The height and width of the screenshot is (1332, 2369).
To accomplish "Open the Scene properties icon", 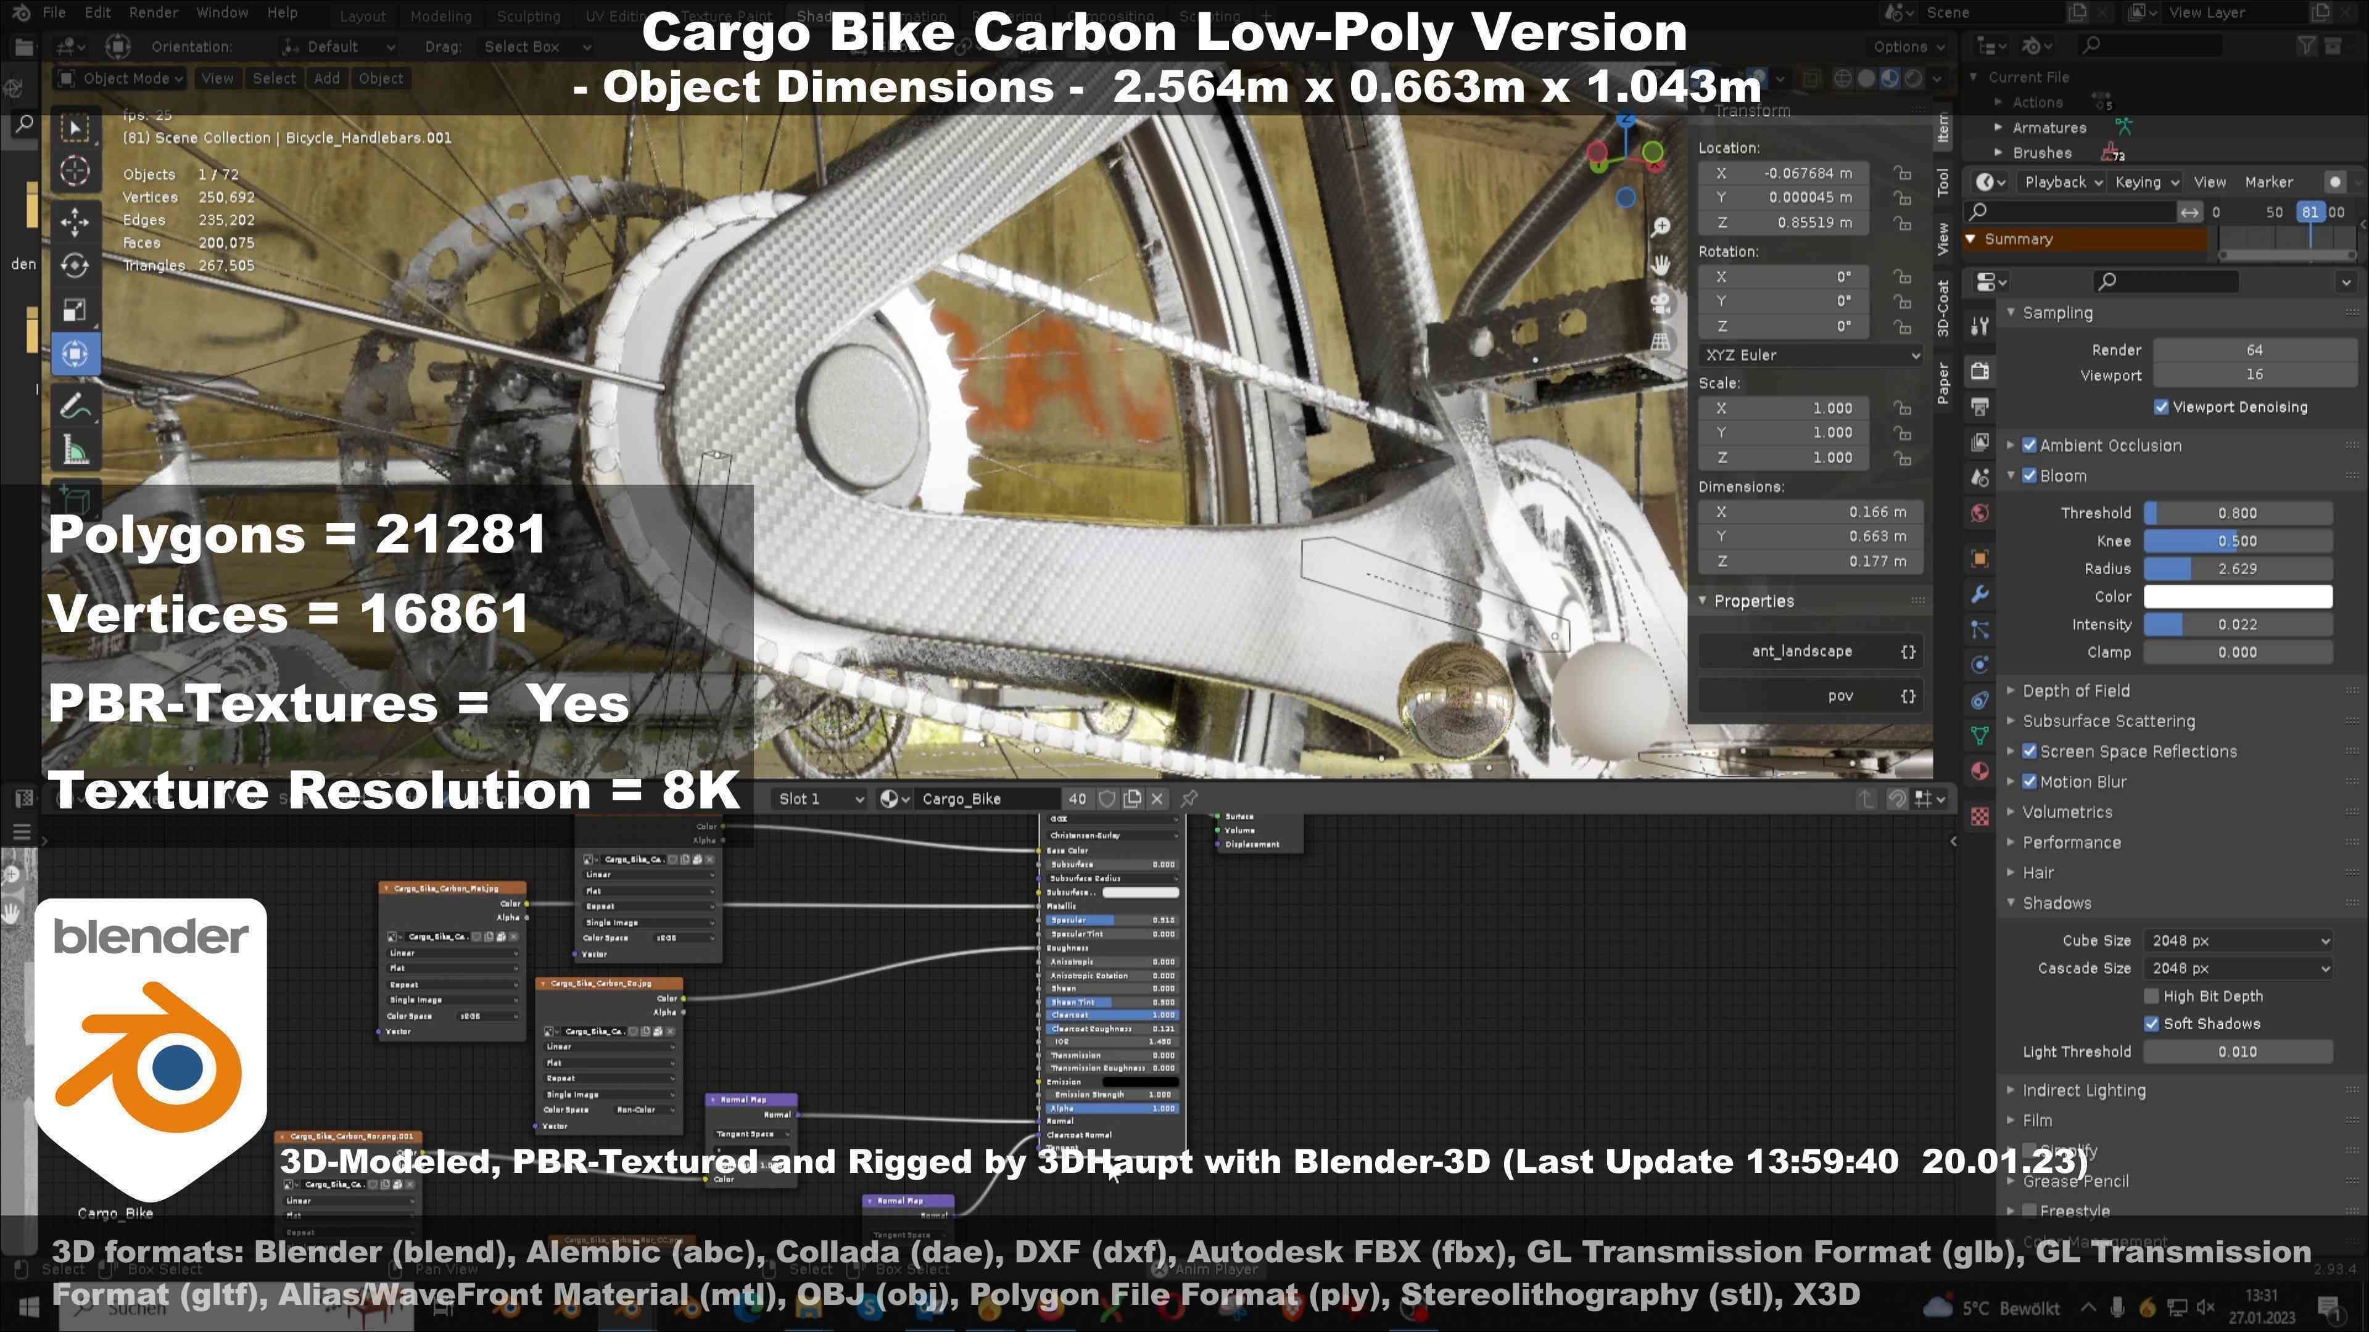I will click(x=1980, y=477).
